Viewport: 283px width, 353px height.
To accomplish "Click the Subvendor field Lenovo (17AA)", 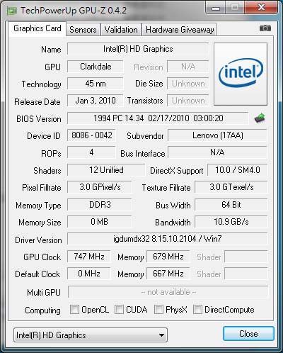I will pyautogui.click(x=217, y=135).
